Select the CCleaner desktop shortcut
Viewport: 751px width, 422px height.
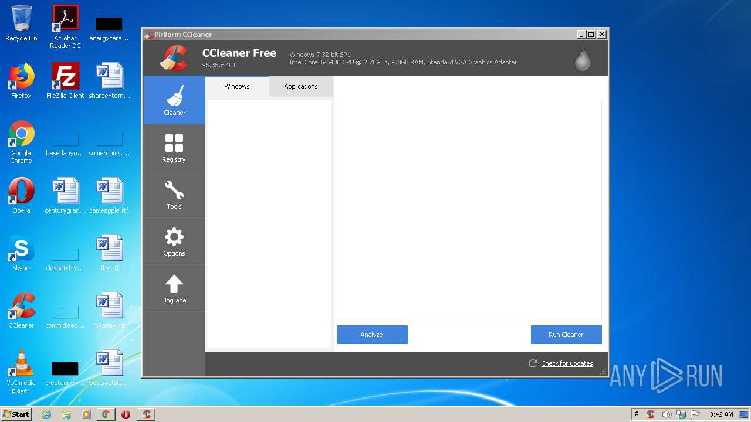pos(21,311)
